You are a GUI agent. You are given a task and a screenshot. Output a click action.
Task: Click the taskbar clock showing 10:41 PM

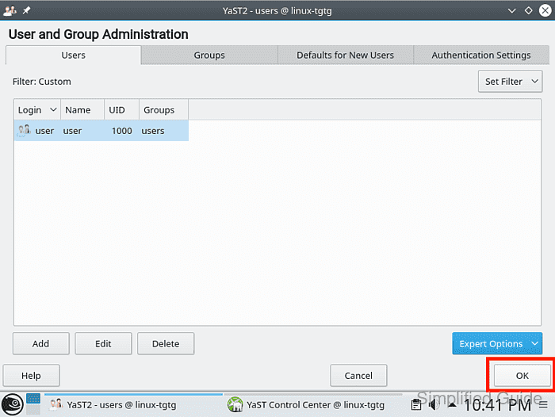(497, 404)
